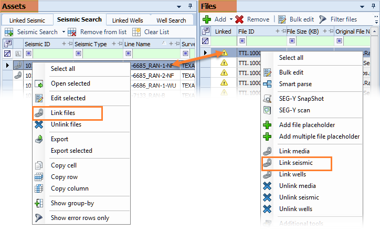Click the Add file placeholder plus icon
Screen dimensions: 380x231
[x=267, y=125]
